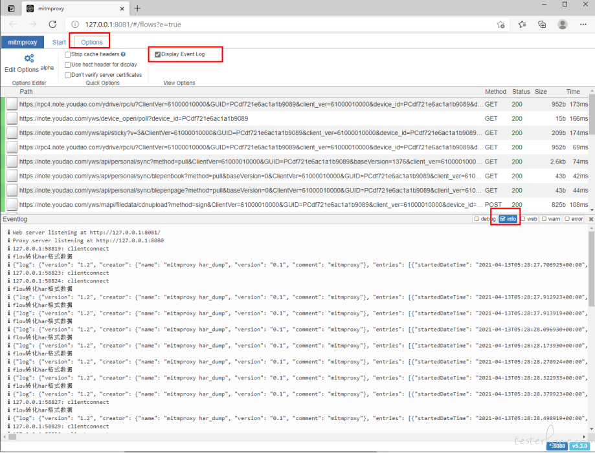Select the sync/blepenpage flow URL
The image size is (595, 453).
(x=251, y=191)
